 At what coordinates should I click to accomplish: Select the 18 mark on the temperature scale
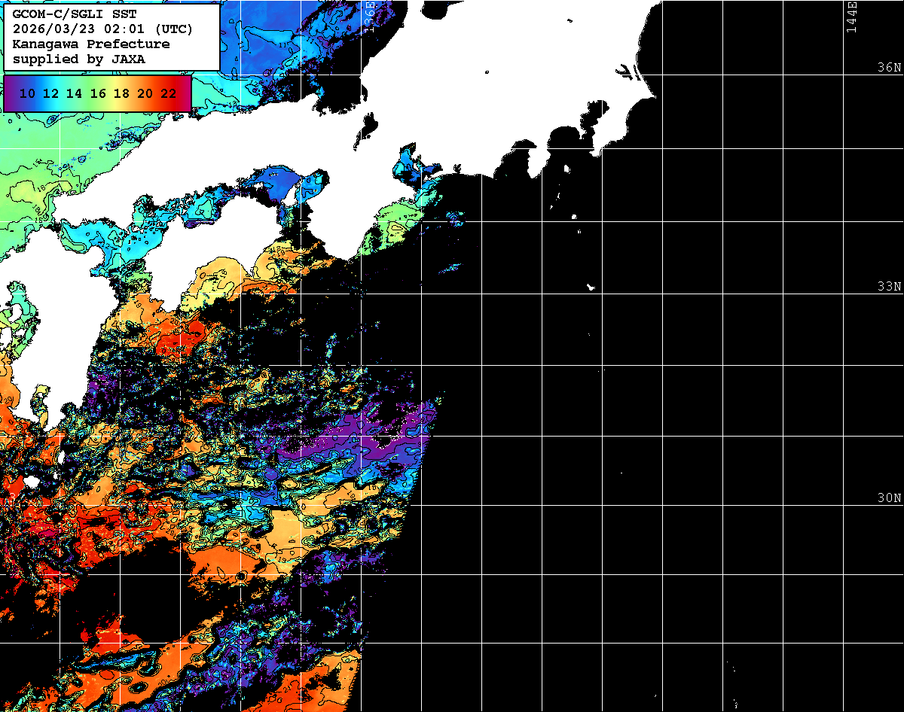click(x=121, y=93)
